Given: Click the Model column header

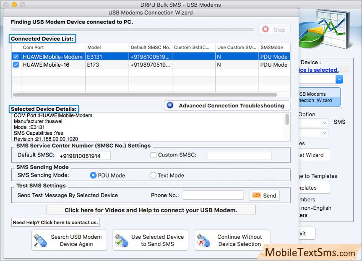Looking at the screenshot, I should pos(107,47).
